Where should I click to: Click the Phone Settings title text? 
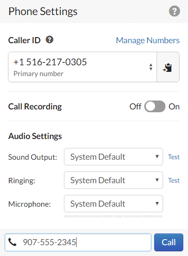(43, 12)
